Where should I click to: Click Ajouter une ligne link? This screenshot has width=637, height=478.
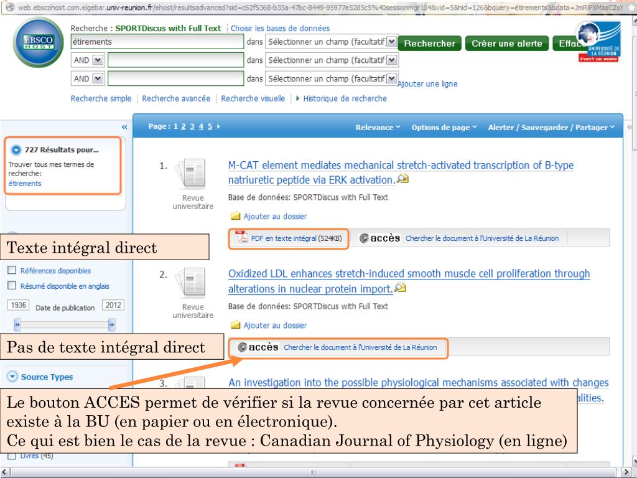pyautogui.click(x=427, y=84)
